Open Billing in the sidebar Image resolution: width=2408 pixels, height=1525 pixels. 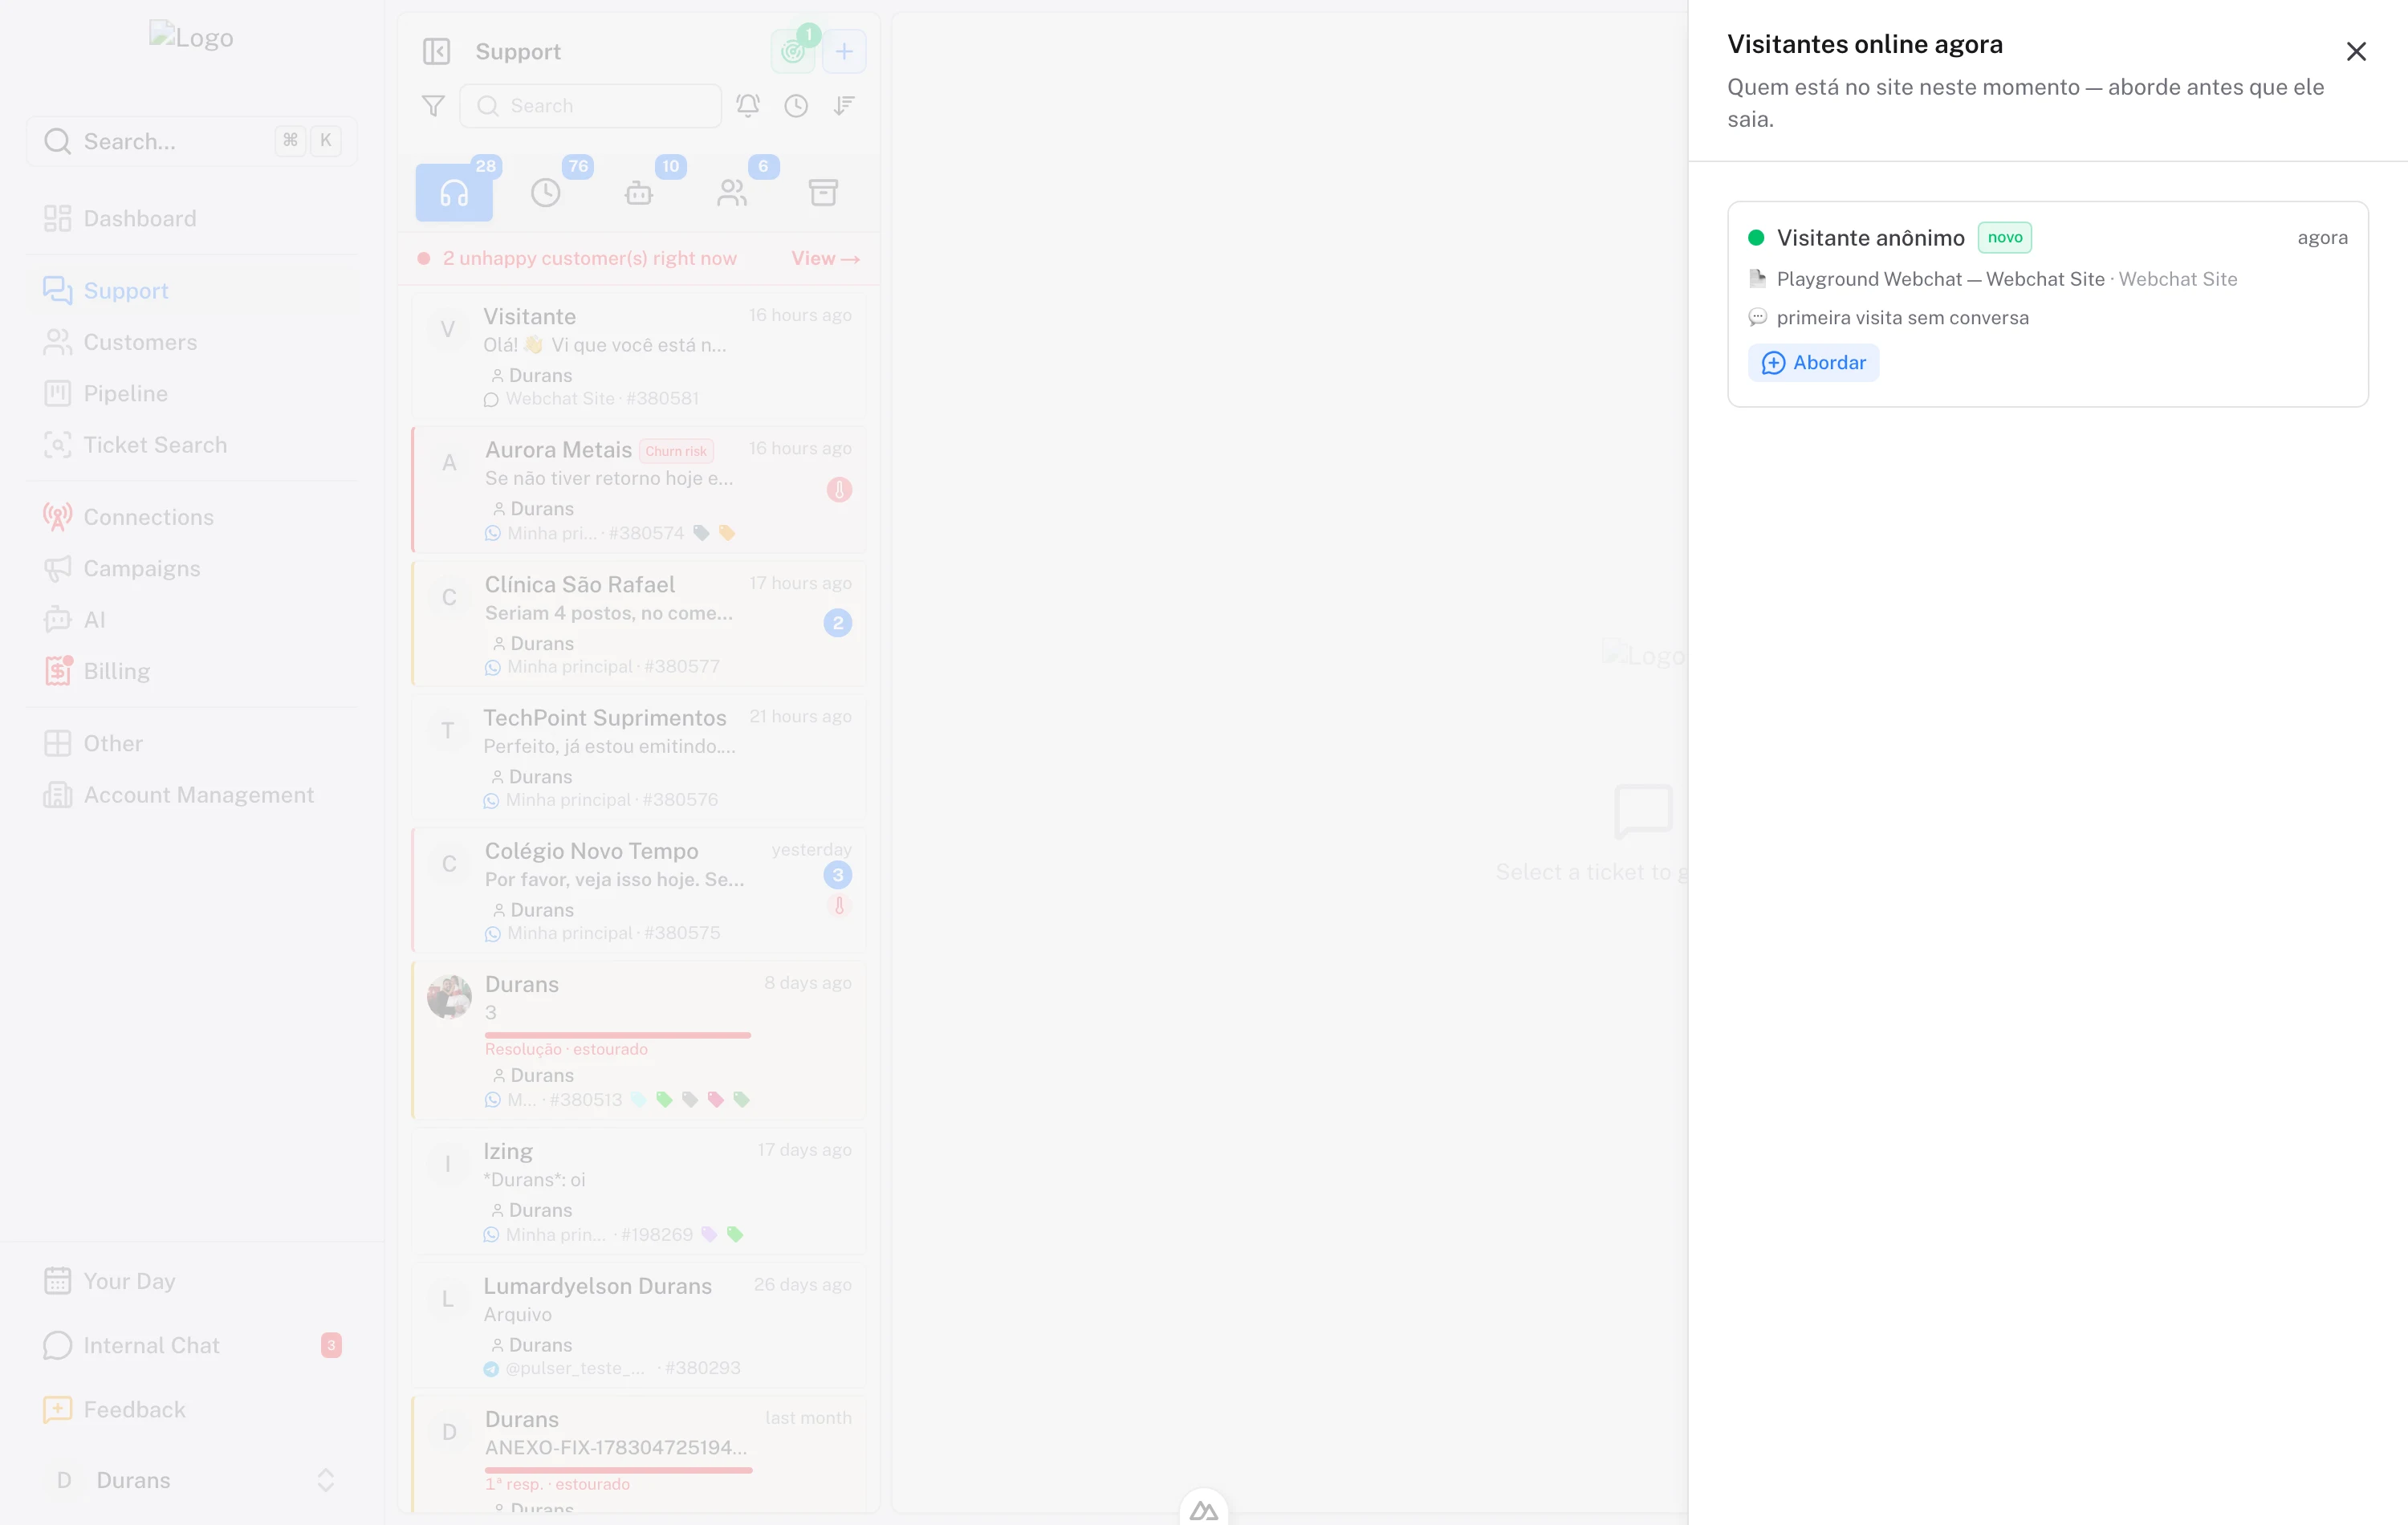pos(192,671)
